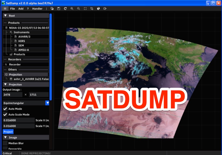Image resolution: width=222 pixels, height=155 pixels.
Task: Select the Projection handler row
Action: coord(26,75)
